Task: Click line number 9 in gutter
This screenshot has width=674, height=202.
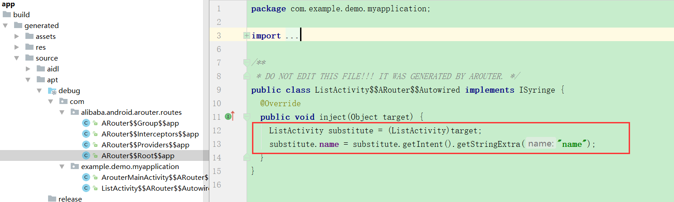Action: 219,90
